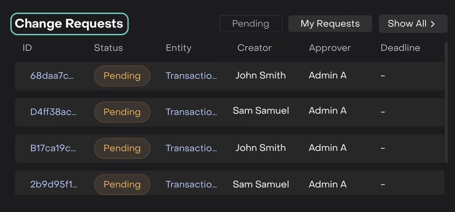Open change request 68daa7c link

coord(52,76)
